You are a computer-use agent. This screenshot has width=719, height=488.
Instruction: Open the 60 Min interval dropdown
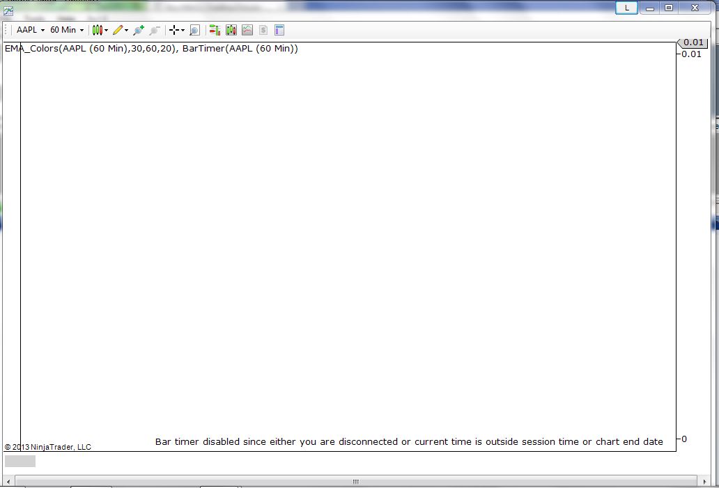tap(67, 30)
